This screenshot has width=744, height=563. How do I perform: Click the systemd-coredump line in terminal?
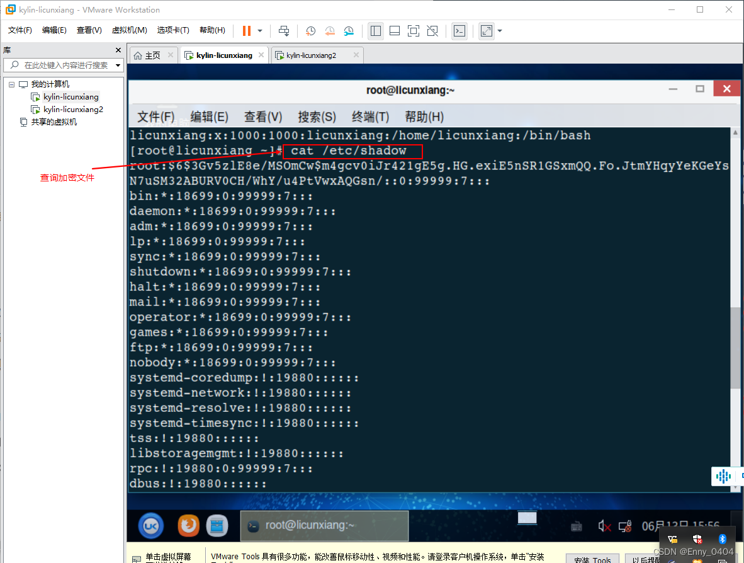pos(244,378)
